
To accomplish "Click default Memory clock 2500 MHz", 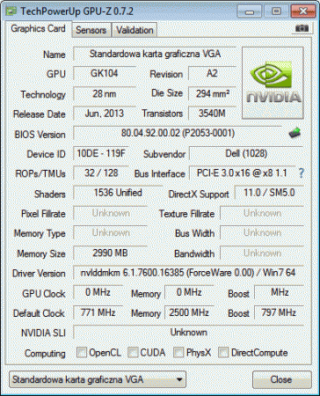I will (189, 312).
